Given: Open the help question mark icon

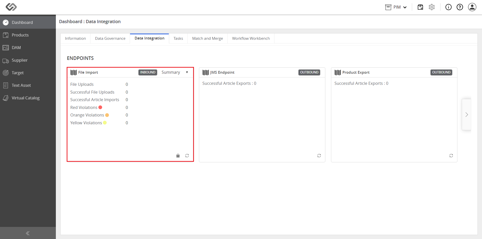Looking at the screenshot, I should (x=460, y=7).
